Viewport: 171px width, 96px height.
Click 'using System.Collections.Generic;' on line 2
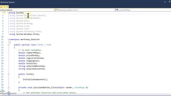coord(28,15)
